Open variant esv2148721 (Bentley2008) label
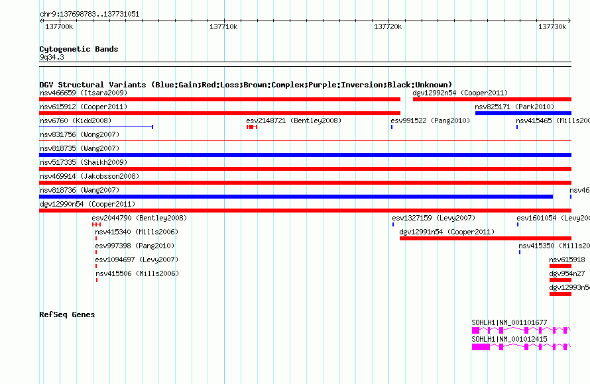 294,120
